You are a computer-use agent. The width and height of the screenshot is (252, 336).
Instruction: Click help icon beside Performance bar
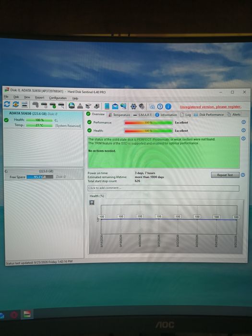[244, 122]
